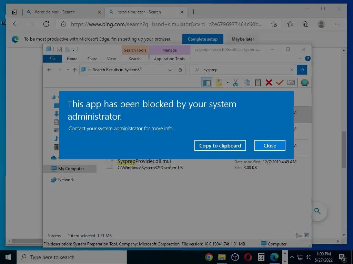Click the Properties checkmark in Quick Access Toolbar
The width and height of the screenshot is (353, 264).
59,49
